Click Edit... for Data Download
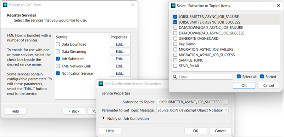The height and width of the screenshot is (137, 284). (x=120, y=44)
